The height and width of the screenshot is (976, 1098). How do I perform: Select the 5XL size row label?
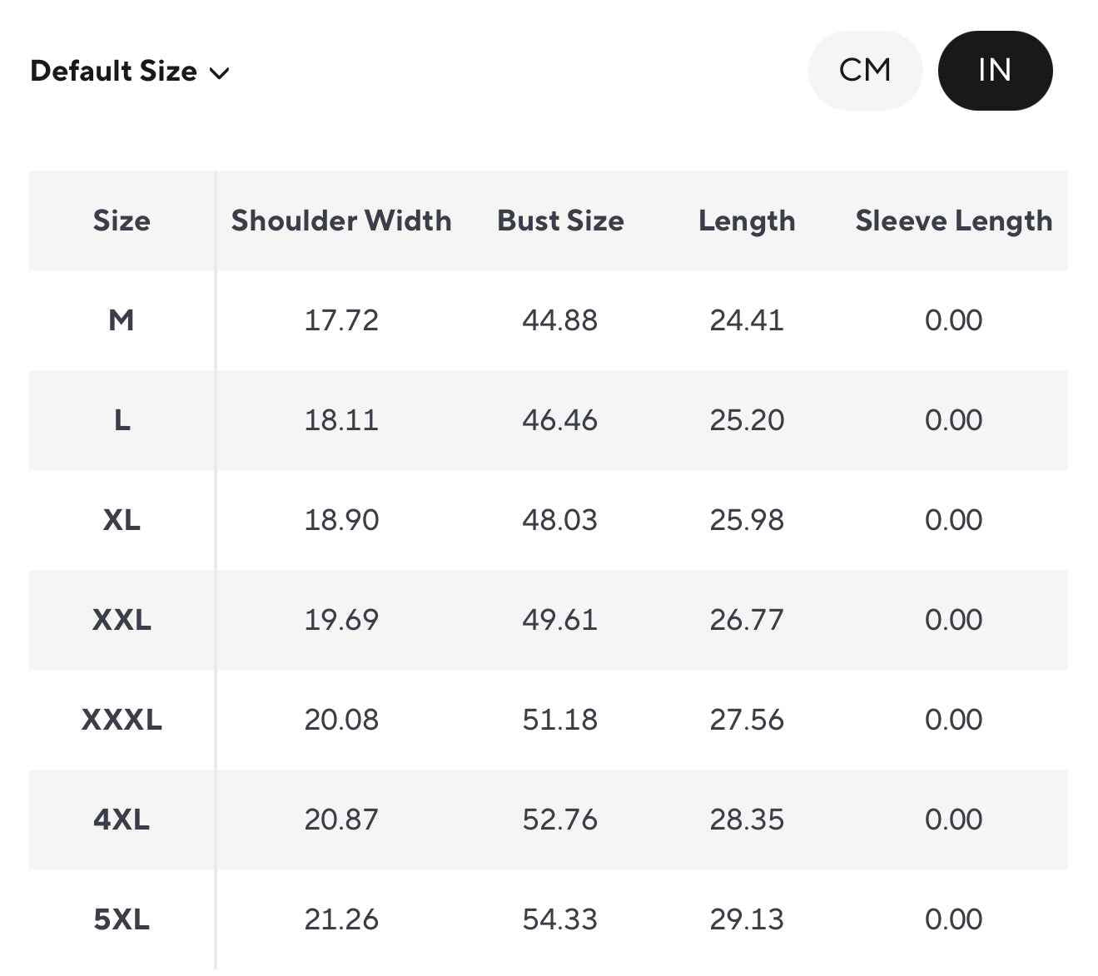pos(122,919)
